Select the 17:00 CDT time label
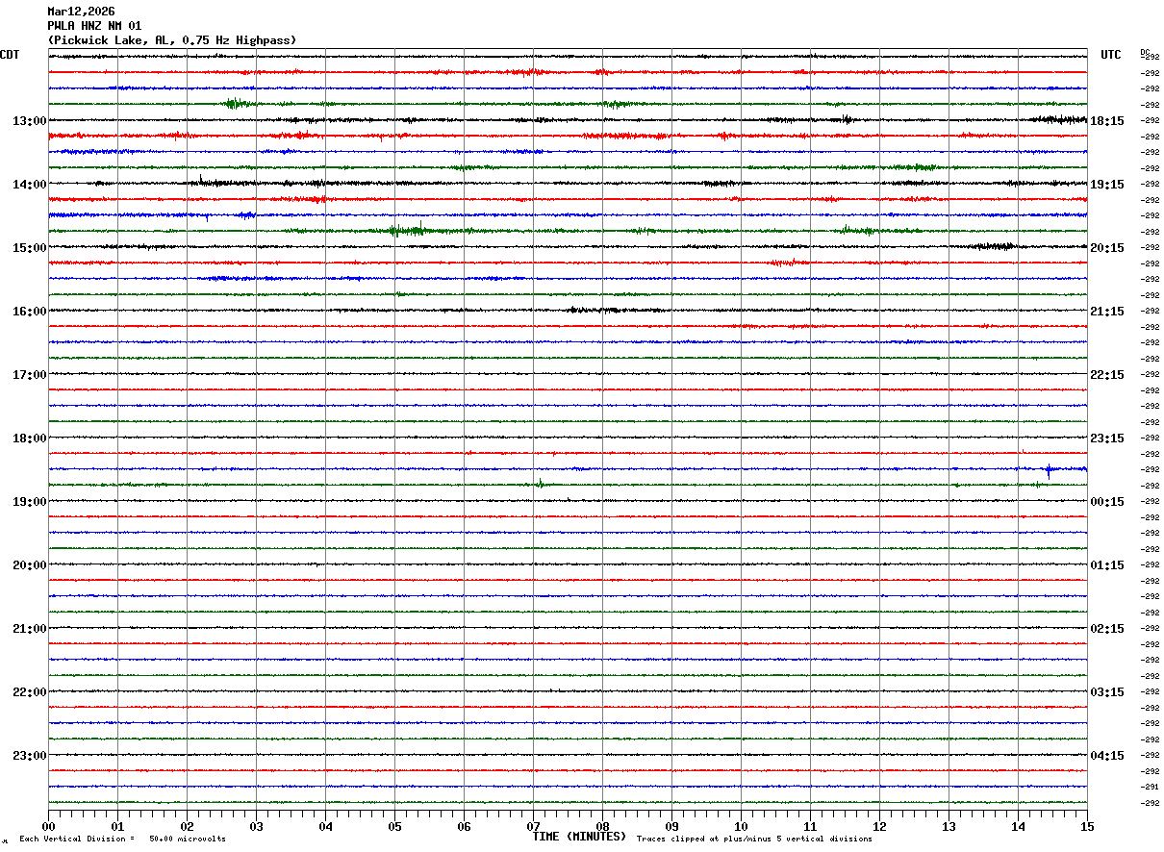 tap(29, 375)
